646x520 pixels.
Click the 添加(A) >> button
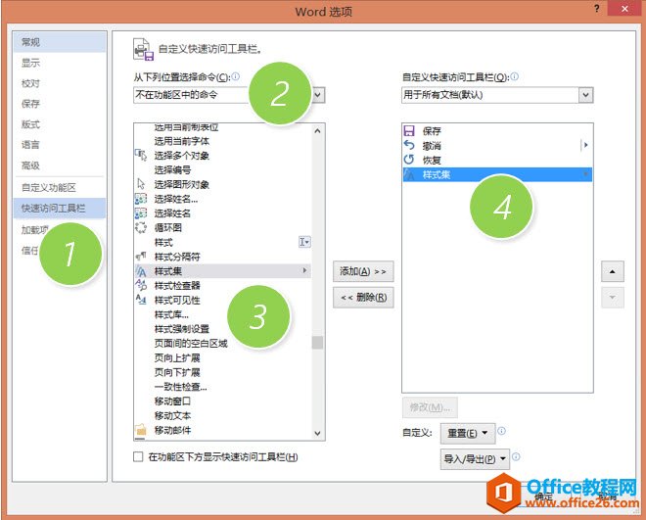[x=363, y=271]
